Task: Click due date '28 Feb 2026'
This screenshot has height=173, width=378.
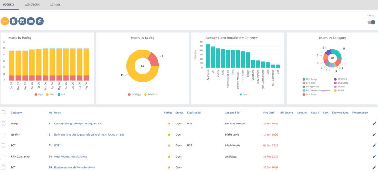Action: click(271, 156)
